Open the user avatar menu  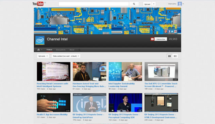(x=180, y=4)
